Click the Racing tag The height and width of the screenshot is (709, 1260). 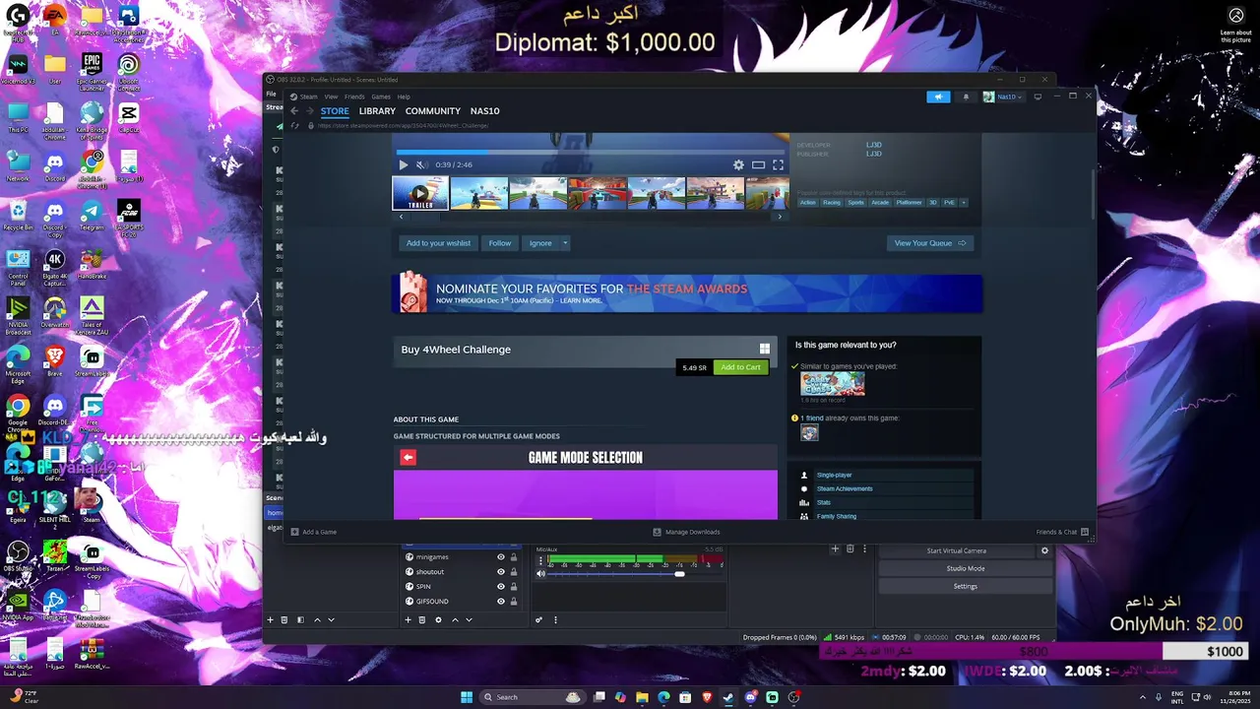pos(832,202)
